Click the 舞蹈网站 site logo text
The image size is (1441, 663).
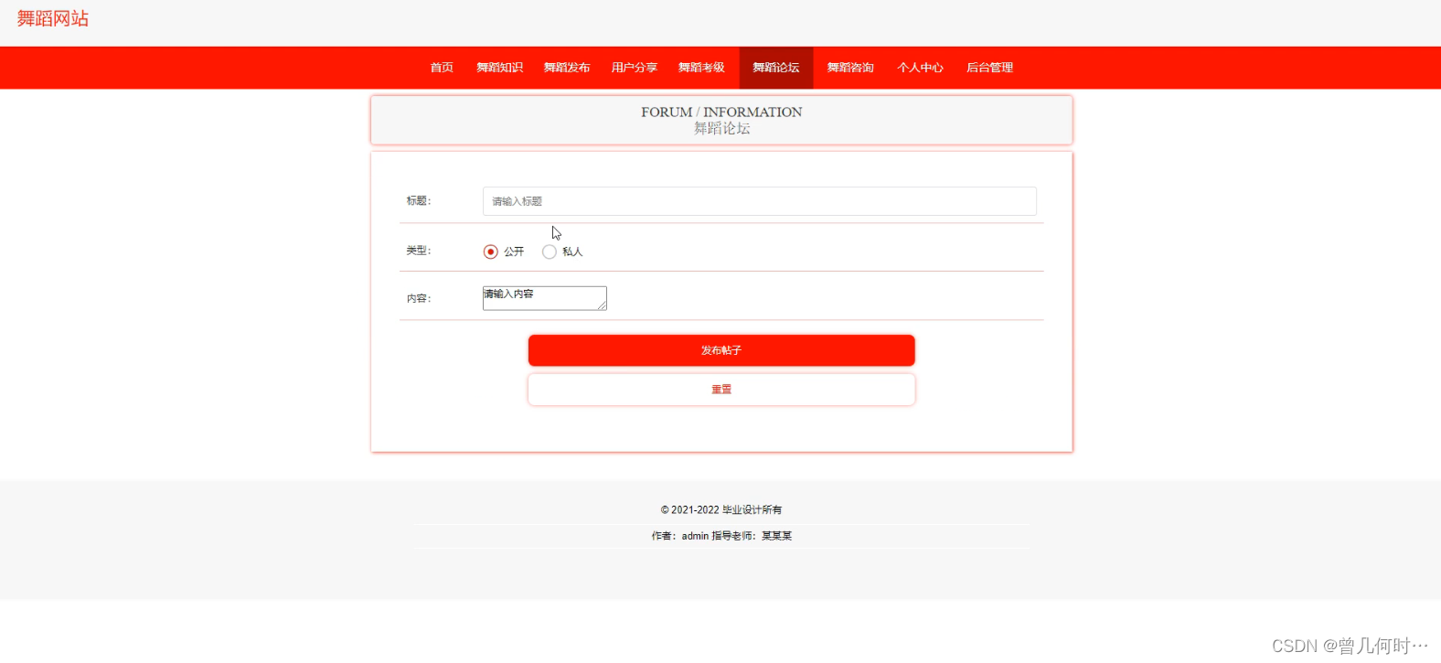point(53,18)
